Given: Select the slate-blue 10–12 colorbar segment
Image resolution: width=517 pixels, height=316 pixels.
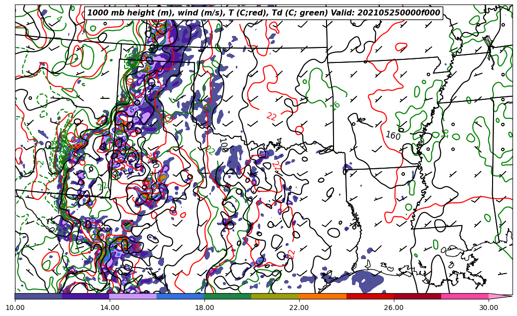Looking at the screenshot, I should [x=38, y=296].
